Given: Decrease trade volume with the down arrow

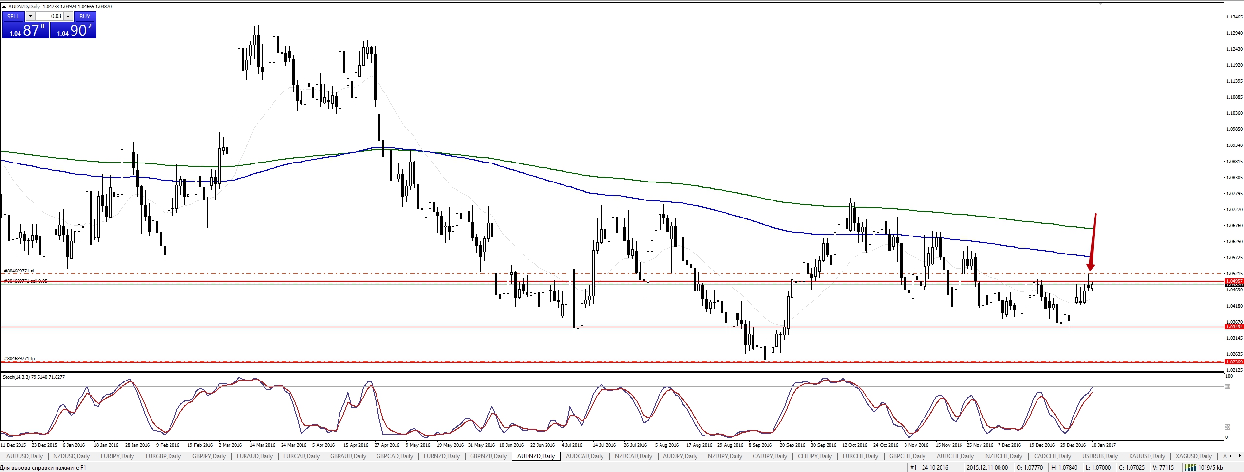Looking at the screenshot, I should (x=30, y=16).
